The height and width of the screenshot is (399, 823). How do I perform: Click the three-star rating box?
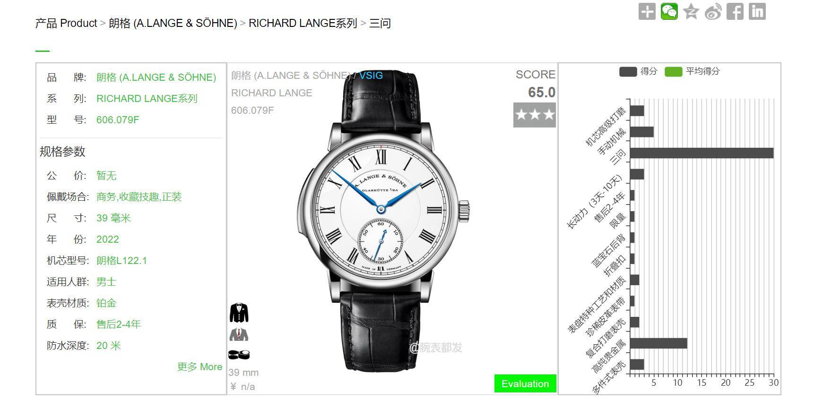point(535,115)
